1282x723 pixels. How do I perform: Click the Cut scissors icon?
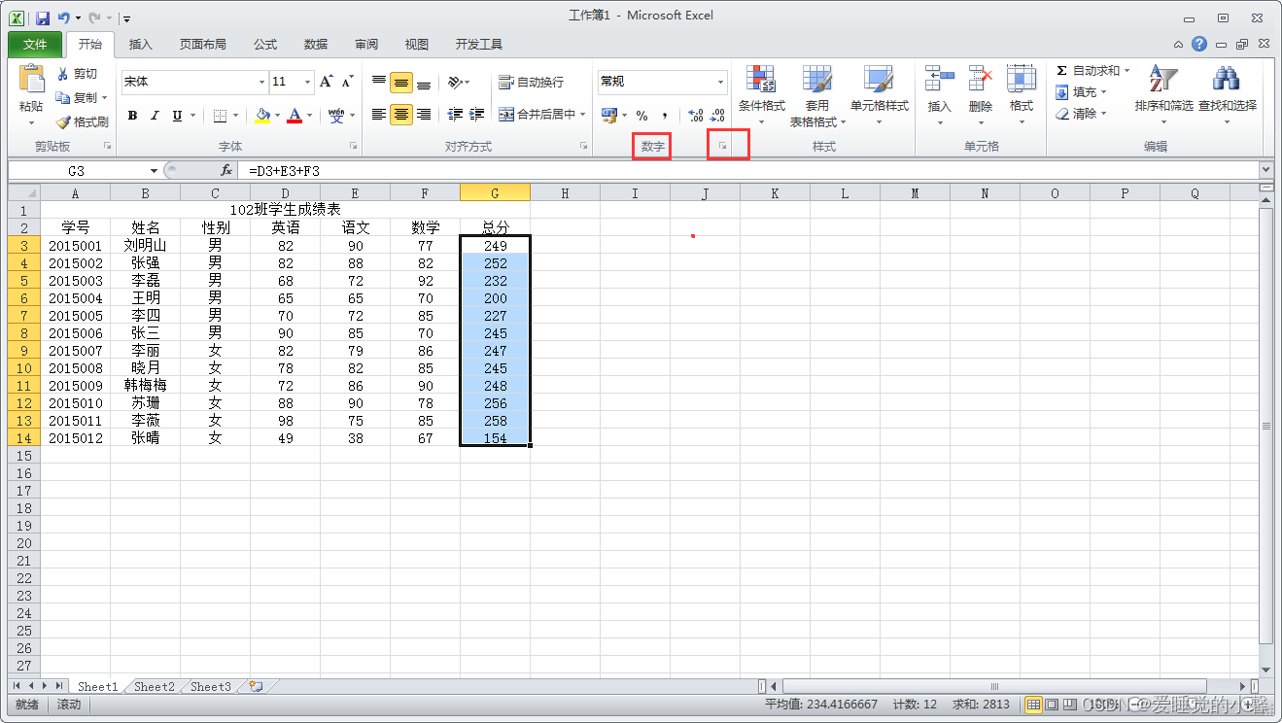click(63, 74)
